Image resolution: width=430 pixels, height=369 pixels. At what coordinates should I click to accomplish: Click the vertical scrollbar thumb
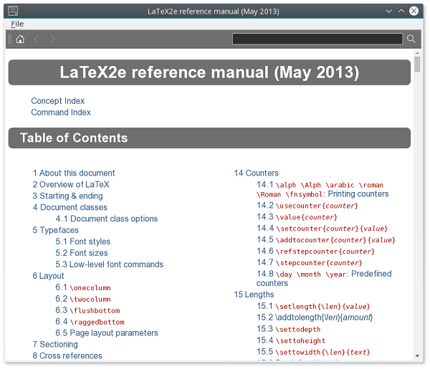[417, 64]
